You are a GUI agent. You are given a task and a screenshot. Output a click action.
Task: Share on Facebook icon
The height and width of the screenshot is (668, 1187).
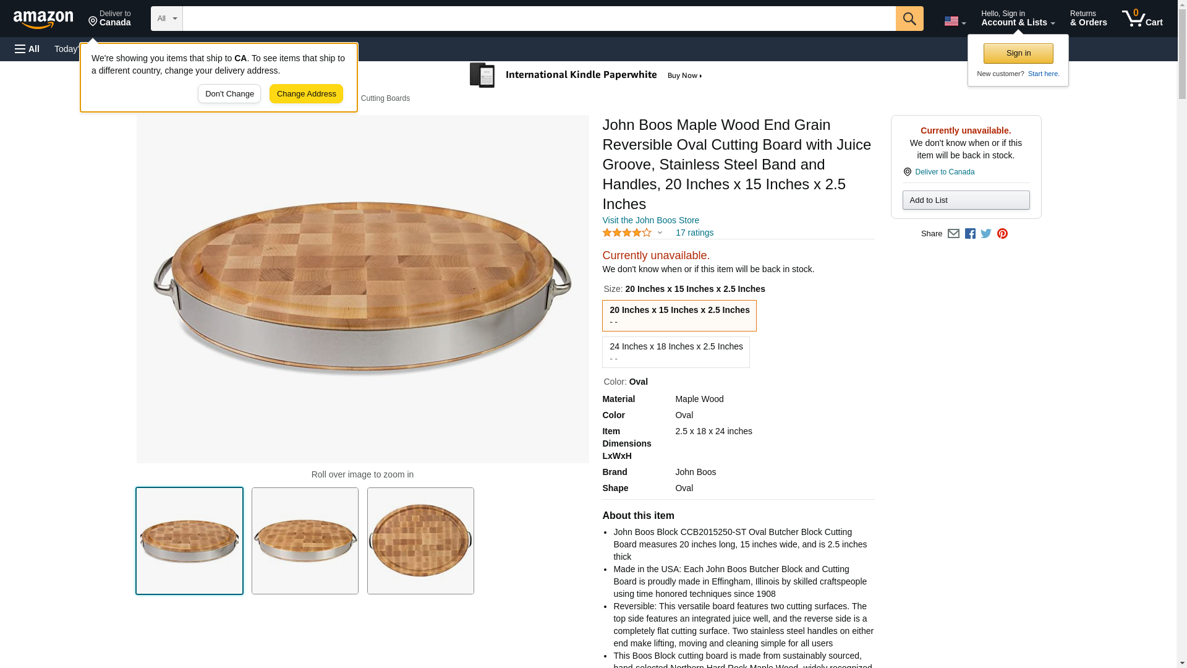pos(970,234)
